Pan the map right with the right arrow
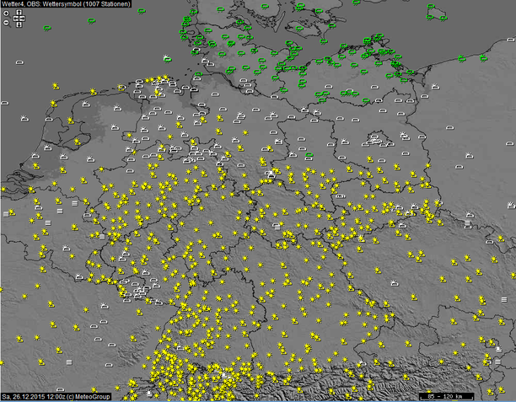Viewport: 516px width, 402px height. click(22, 19)
